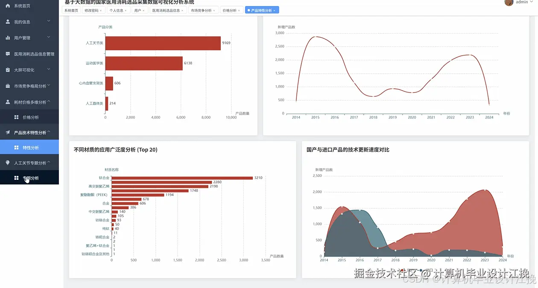Click the lightbulb icon beside 人工关节专题分析

click(8, 163)
